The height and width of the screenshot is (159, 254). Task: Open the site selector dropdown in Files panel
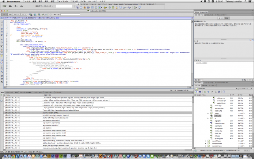click(216, 89)
